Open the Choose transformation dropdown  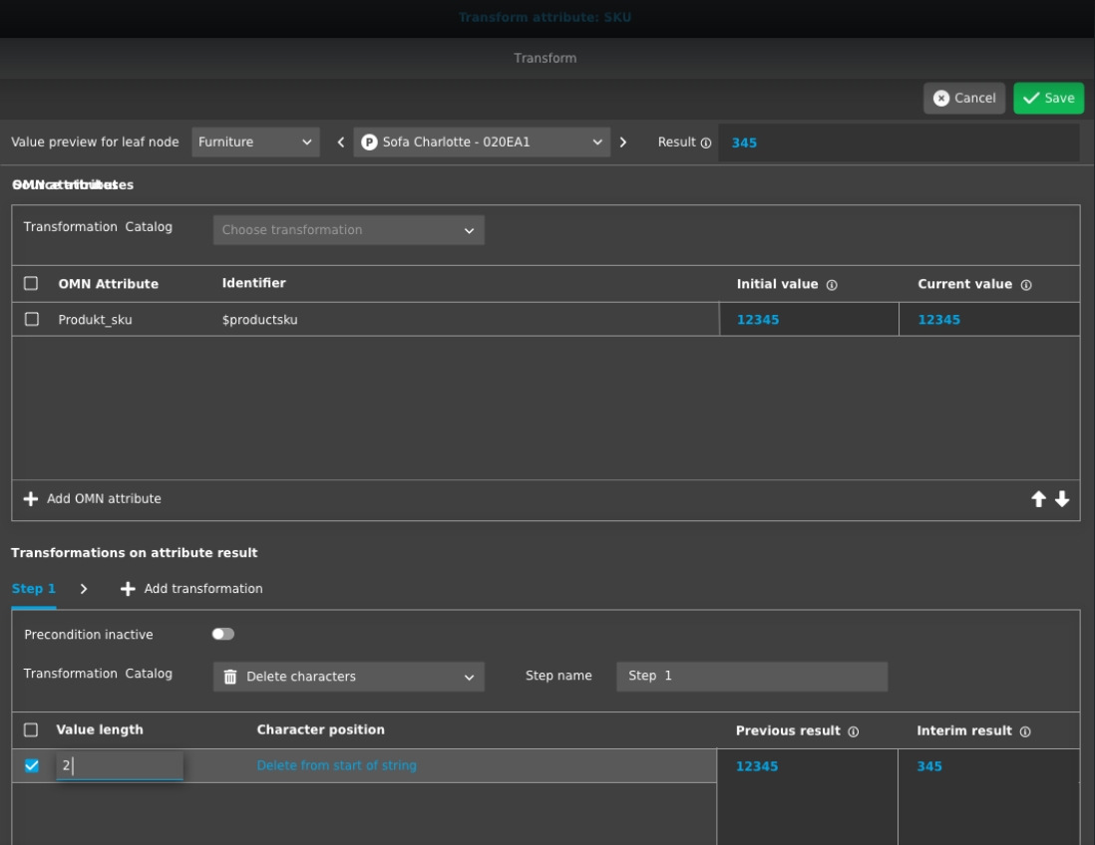click(x=348, y=230)
